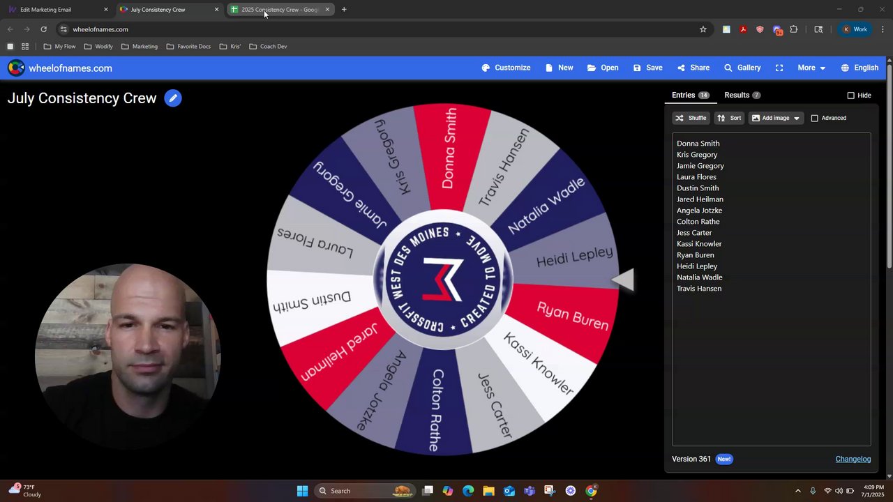
Task: Create a New wheel
Action: tap(559, 68)
